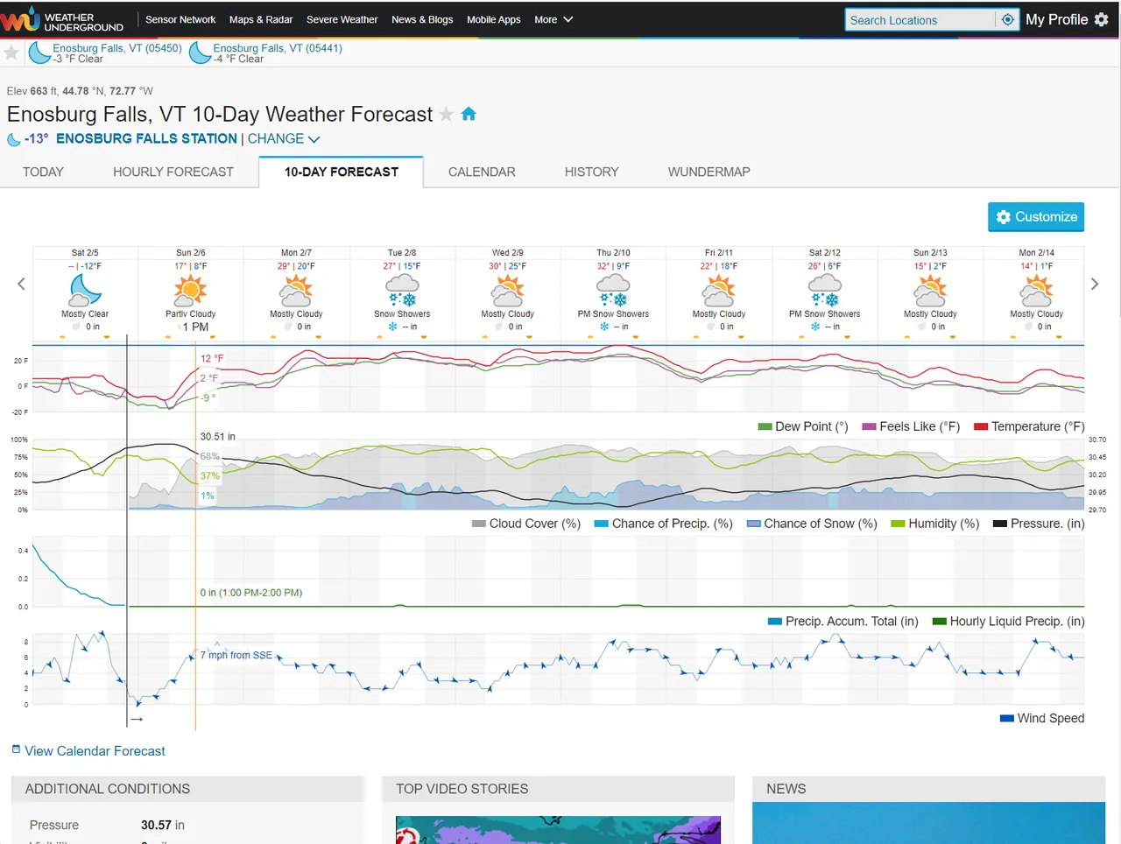The image size is (1121, 844).
Task: Open the Maps & Radar menu
Action: coord(261,19)
